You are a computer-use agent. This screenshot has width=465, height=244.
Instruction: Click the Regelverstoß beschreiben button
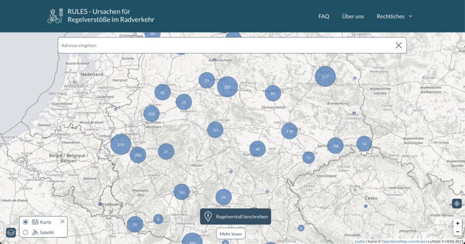(x=236, y=216)
